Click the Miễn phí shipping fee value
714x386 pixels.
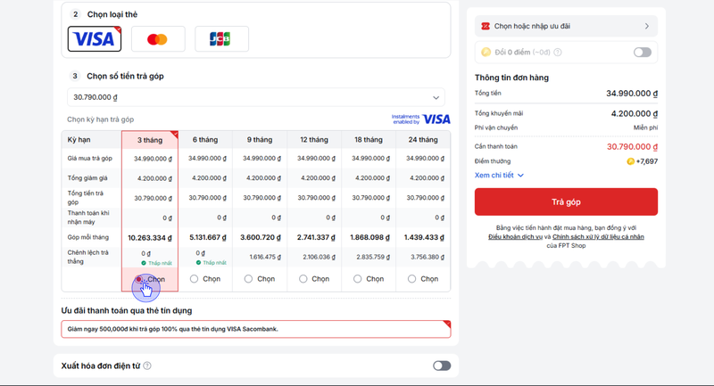(x=645, y=127)
